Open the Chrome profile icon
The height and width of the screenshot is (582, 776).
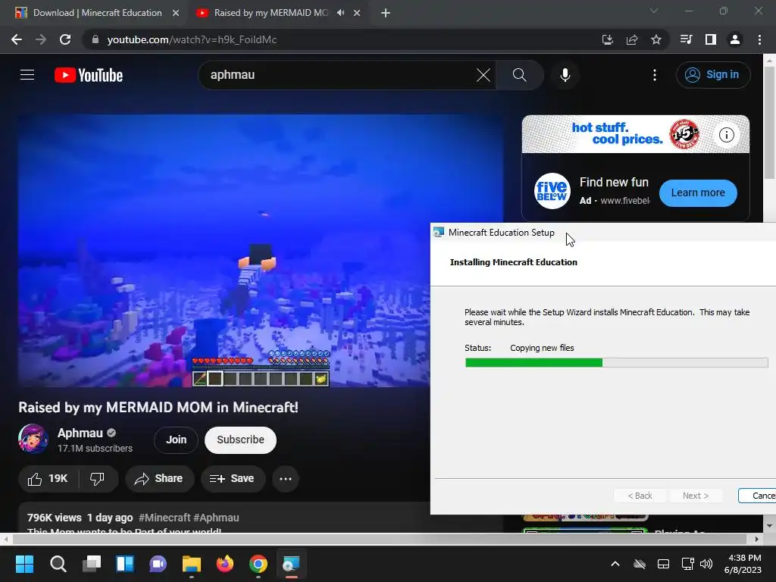pyautogui.click(x=735, y=39)
